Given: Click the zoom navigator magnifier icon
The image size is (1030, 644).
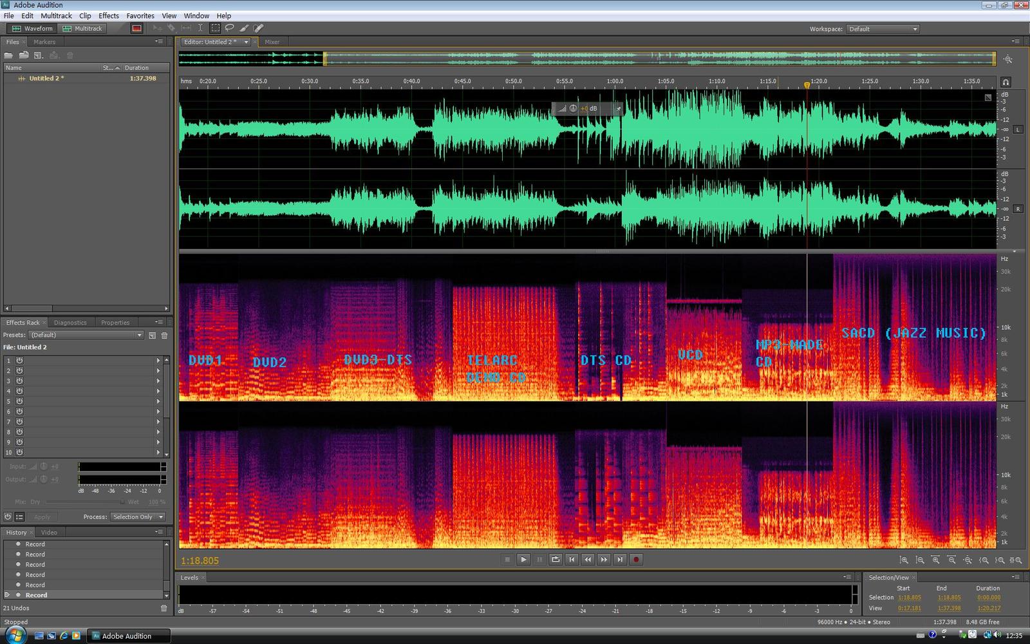Looking at the screenshot, I should pyautogui.click(x=1008, y=59).
